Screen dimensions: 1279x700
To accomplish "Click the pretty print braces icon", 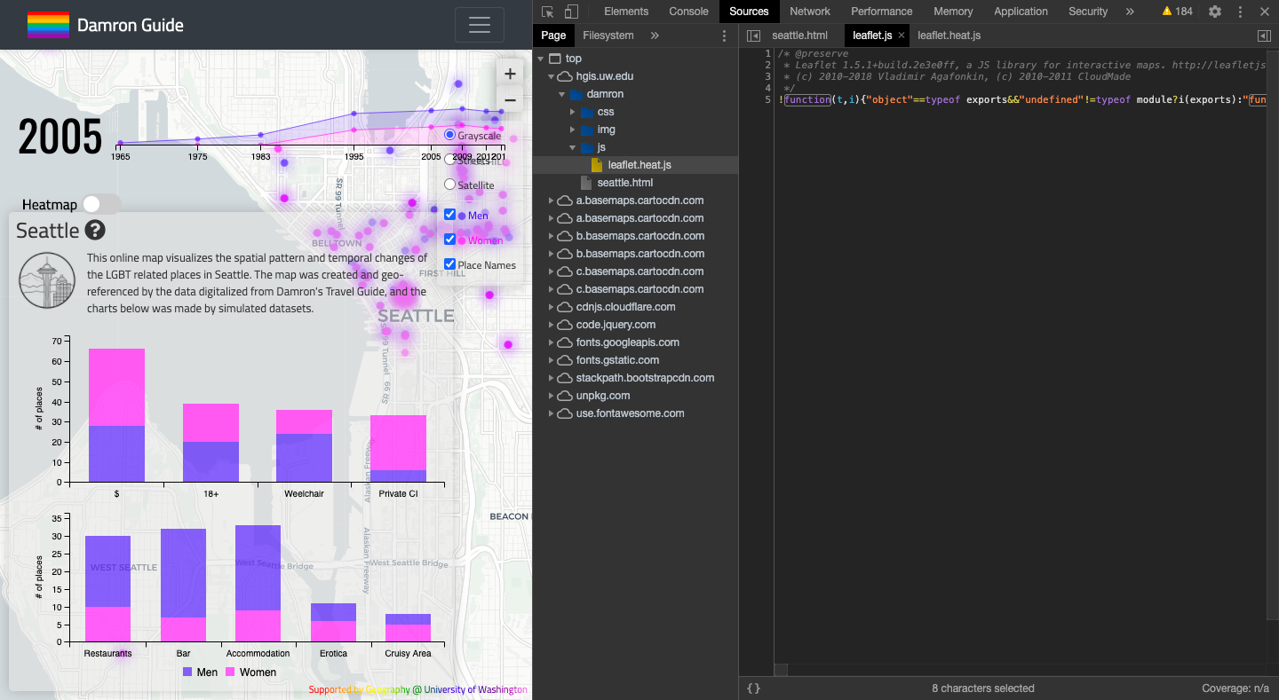I will [753, 688].
